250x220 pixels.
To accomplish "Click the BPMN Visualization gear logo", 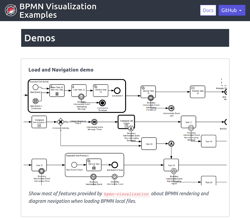I will (11, 10).
